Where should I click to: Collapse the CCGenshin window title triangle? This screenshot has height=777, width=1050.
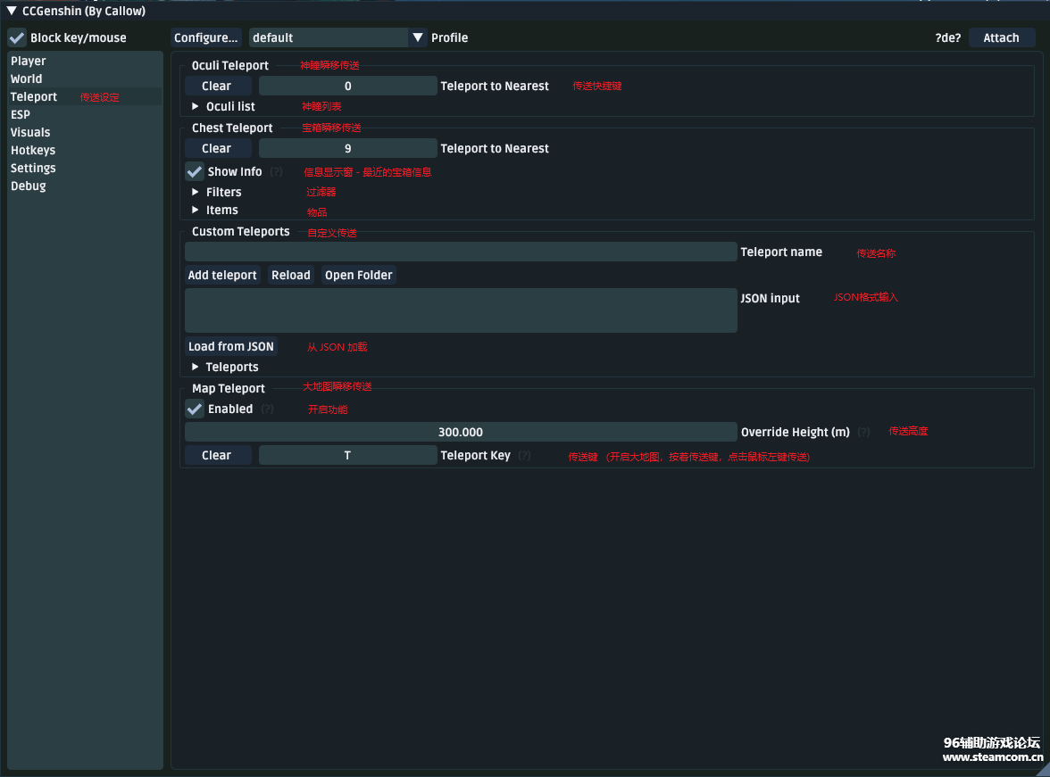12,12
